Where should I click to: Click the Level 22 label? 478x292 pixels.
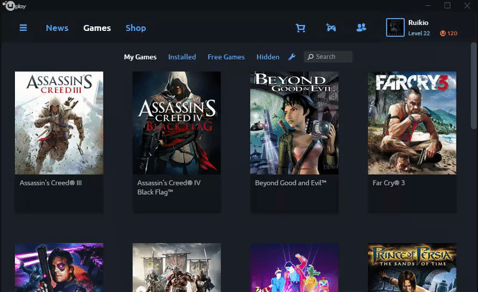[x=419, y=33]
